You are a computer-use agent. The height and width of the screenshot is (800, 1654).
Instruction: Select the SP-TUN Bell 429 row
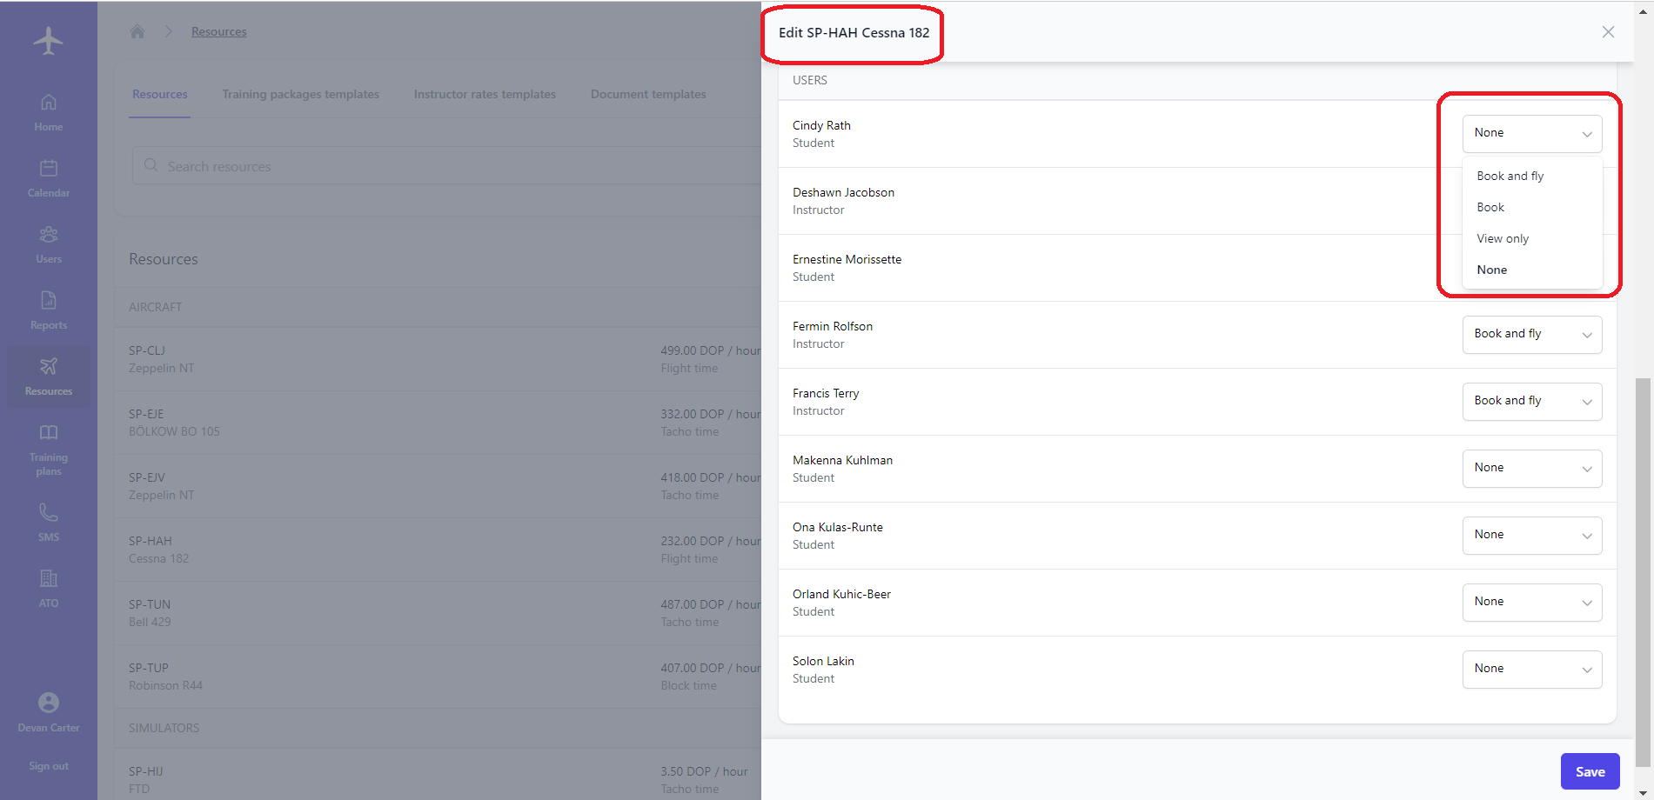click(x=439, y=613)
